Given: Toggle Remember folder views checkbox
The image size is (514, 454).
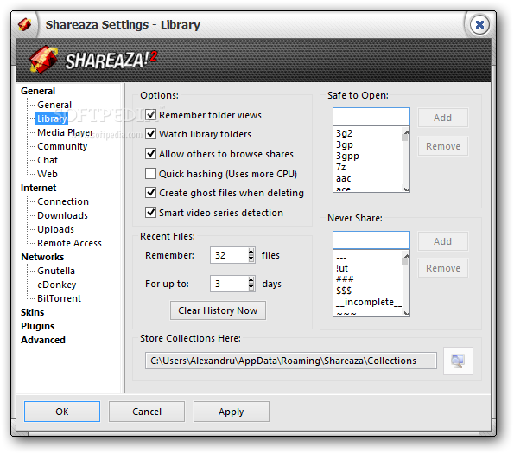Looking at the screenshot, I should pos(150,115).
